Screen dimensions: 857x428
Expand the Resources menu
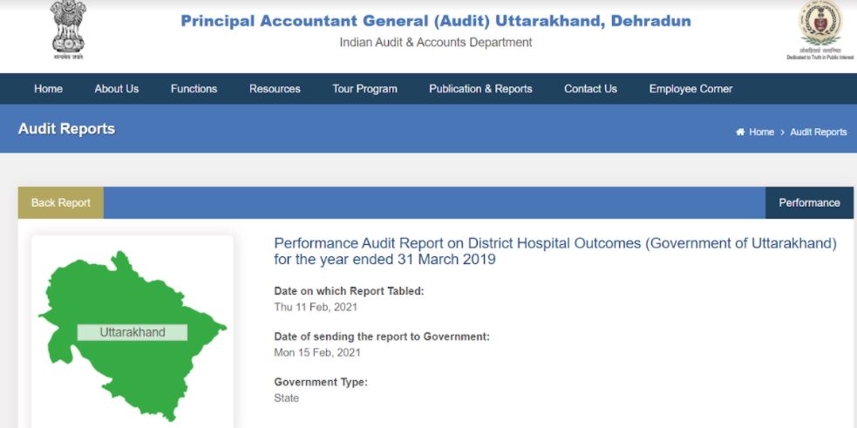275,89
